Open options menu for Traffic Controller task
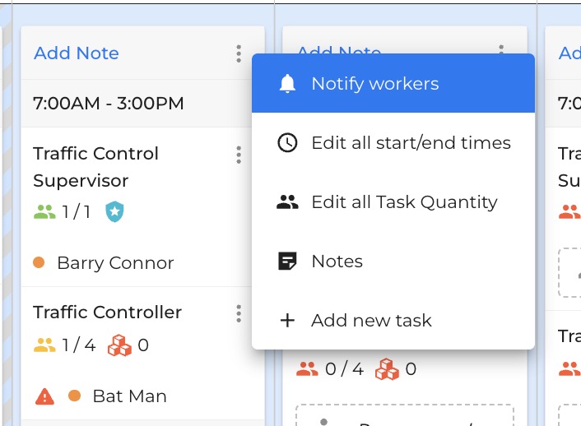This screenshot has height=426, width=581. point(239,313)
